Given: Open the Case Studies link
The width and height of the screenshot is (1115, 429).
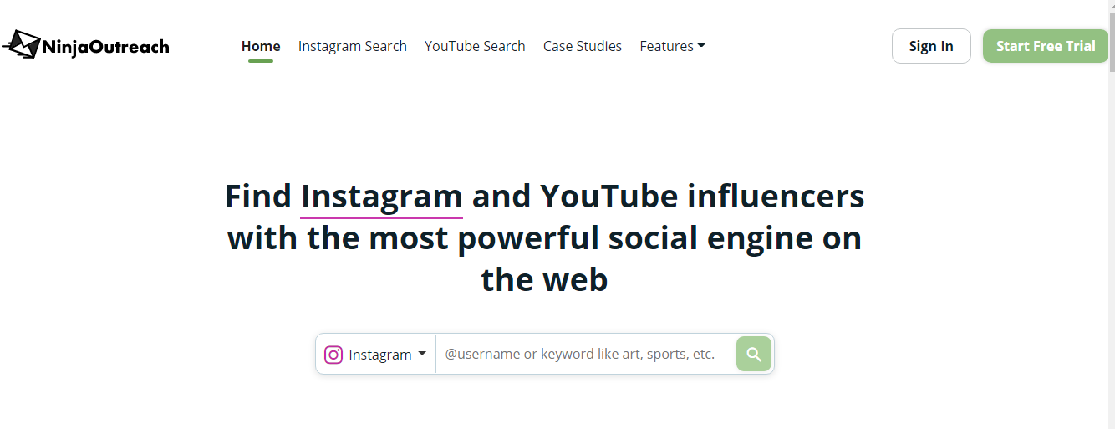Looking at the screenshot, I should 583,46.
